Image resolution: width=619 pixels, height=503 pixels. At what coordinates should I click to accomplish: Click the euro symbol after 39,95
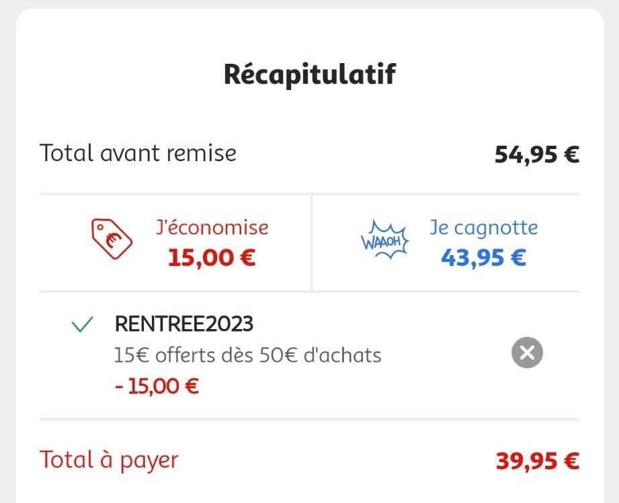click(x=572, y=461)
